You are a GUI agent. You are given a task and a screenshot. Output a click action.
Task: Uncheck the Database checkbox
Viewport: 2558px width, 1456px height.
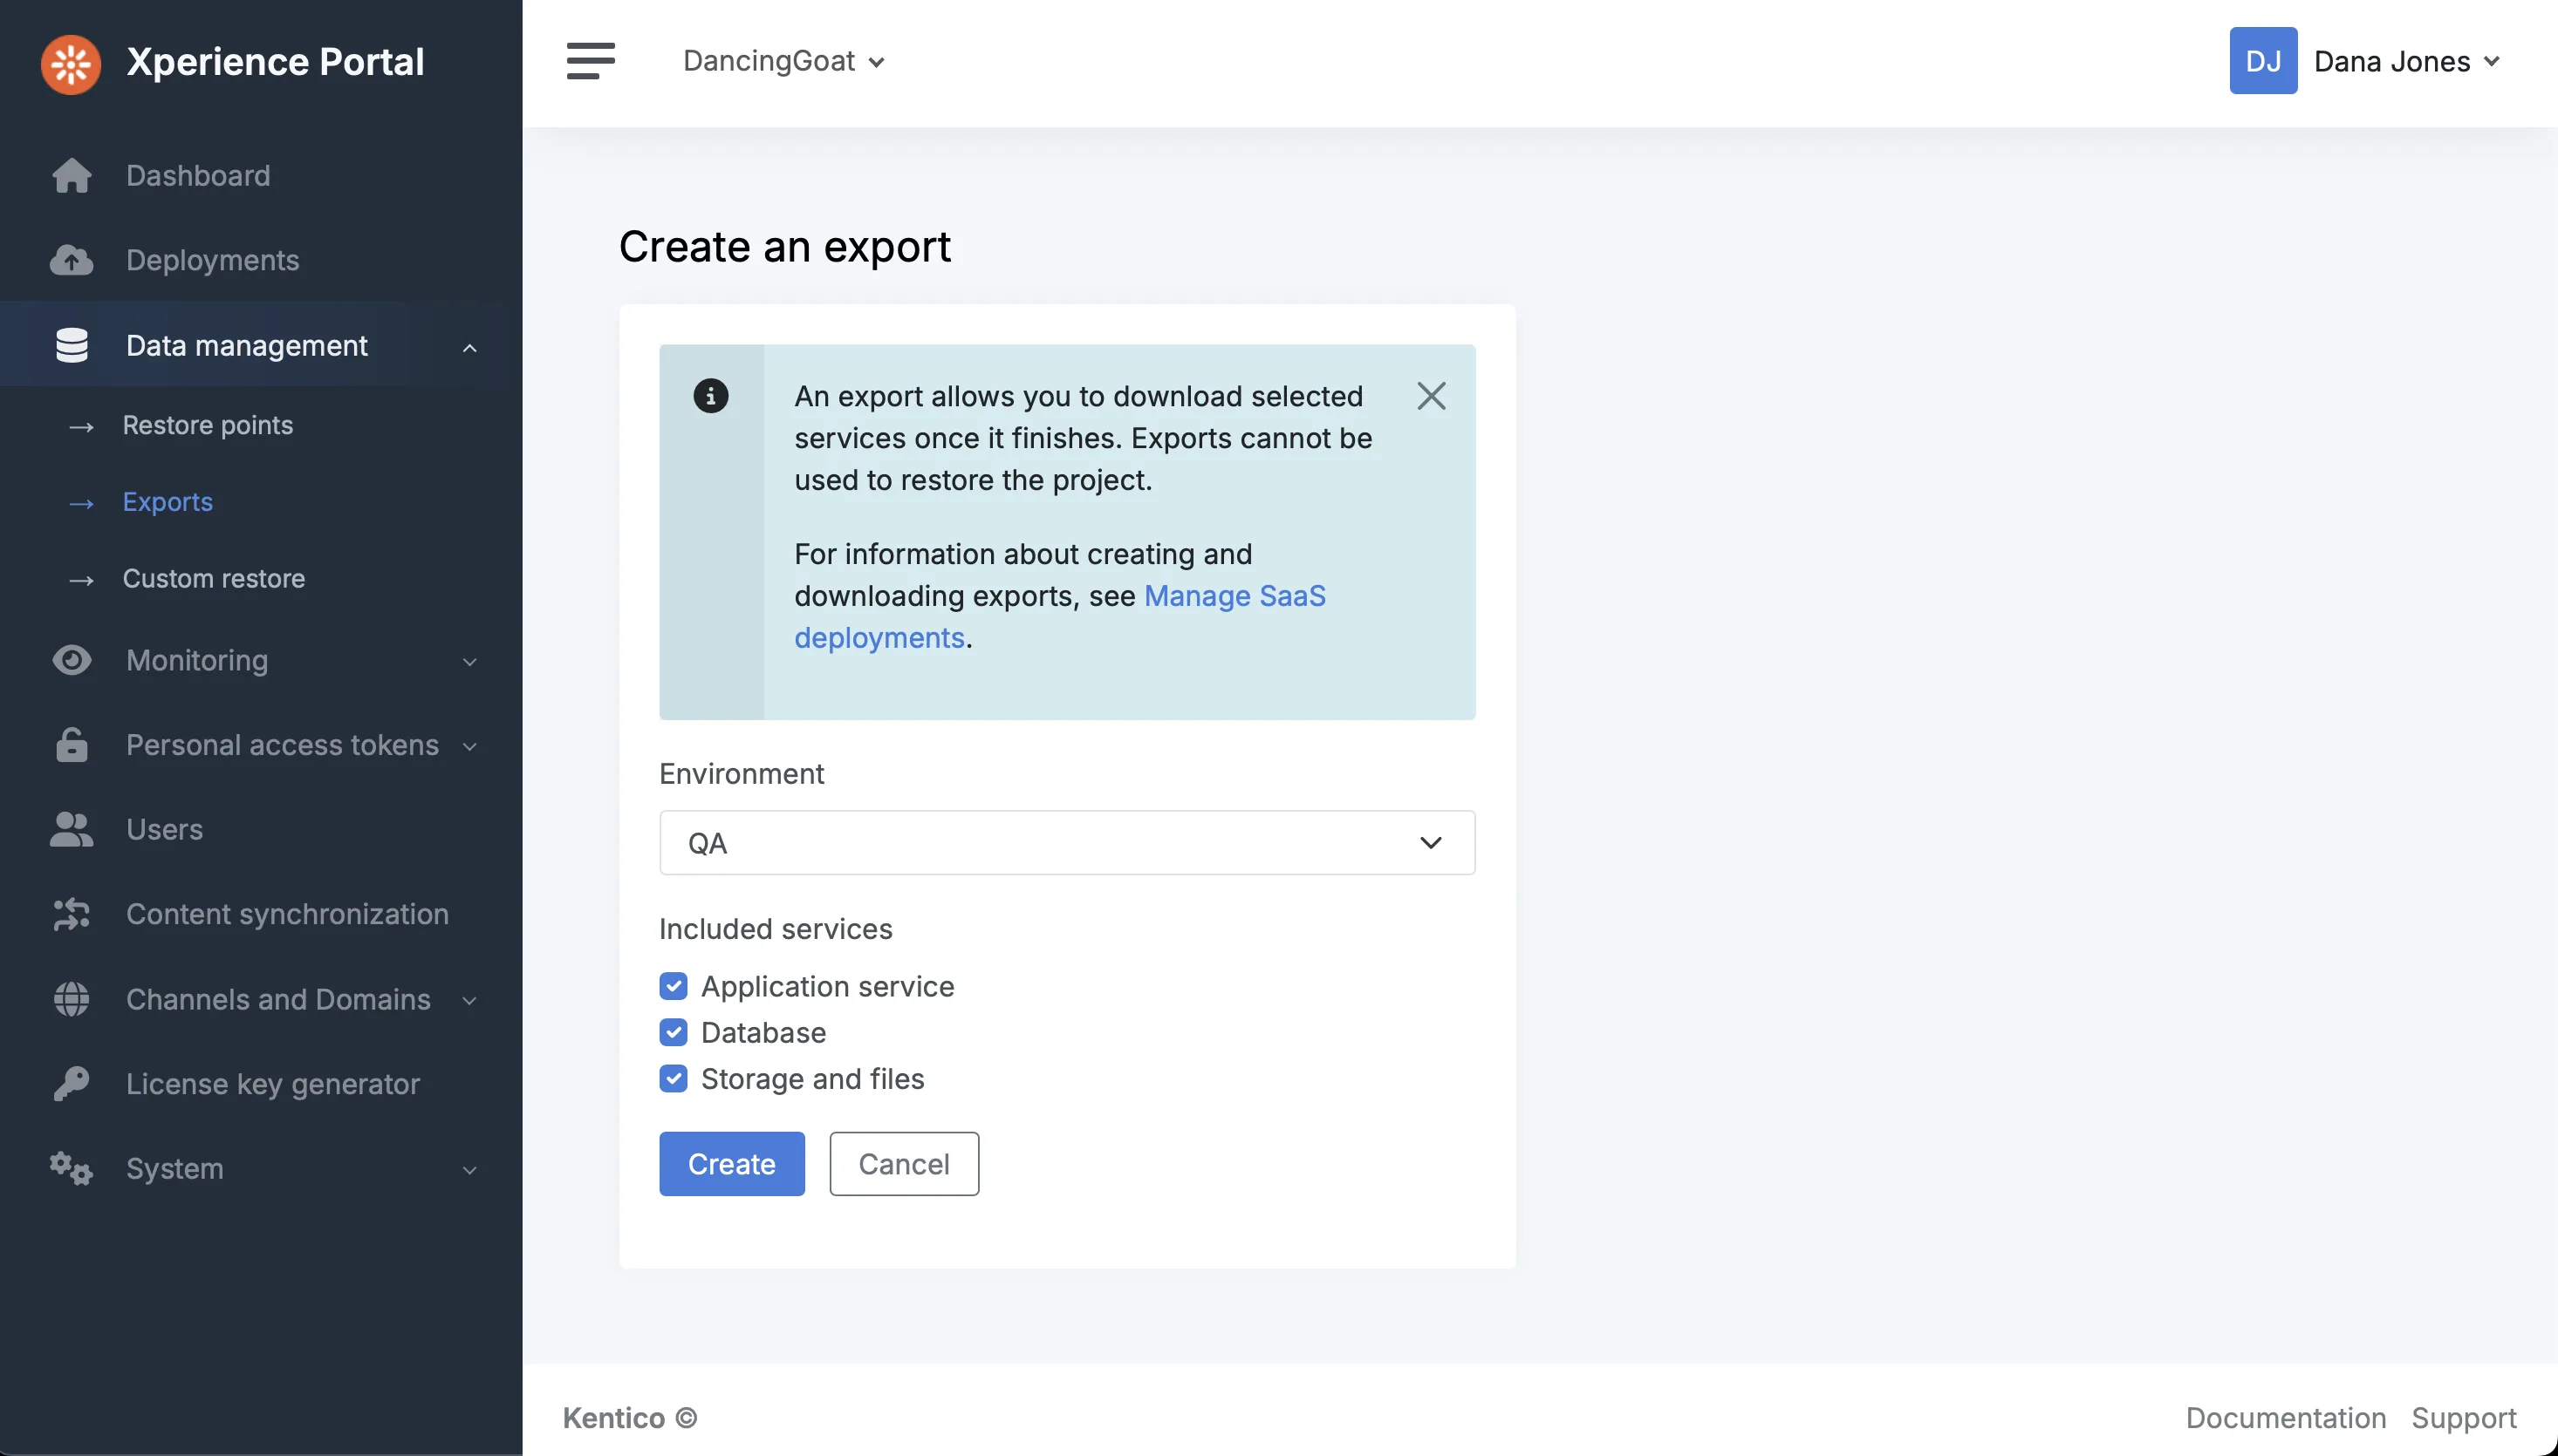(x=674, y=1033)
